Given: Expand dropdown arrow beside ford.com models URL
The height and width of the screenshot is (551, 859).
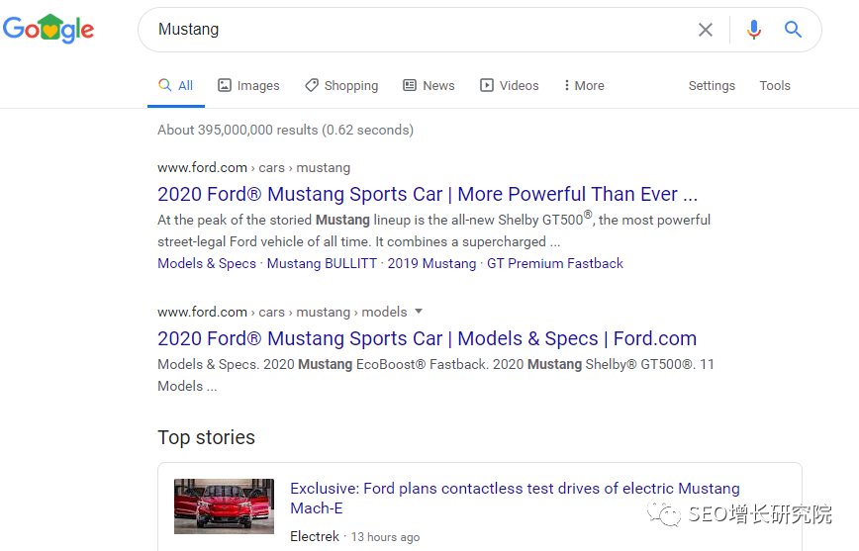Looking at the screenshot, I should [x=419, y=312].
